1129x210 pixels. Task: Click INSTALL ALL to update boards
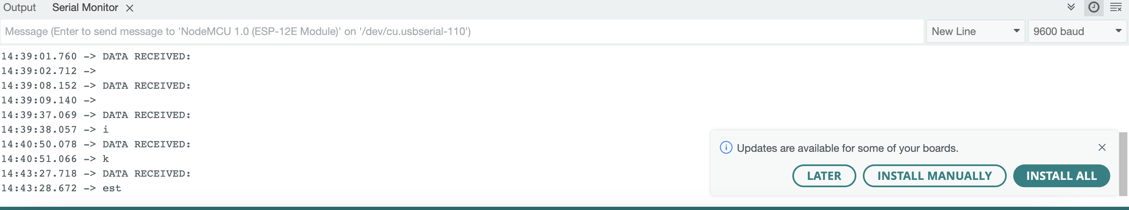pos(1061,176)
